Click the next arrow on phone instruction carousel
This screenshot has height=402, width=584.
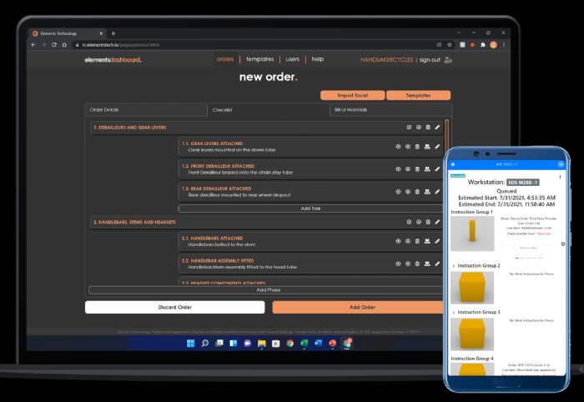tap(563, 244)
